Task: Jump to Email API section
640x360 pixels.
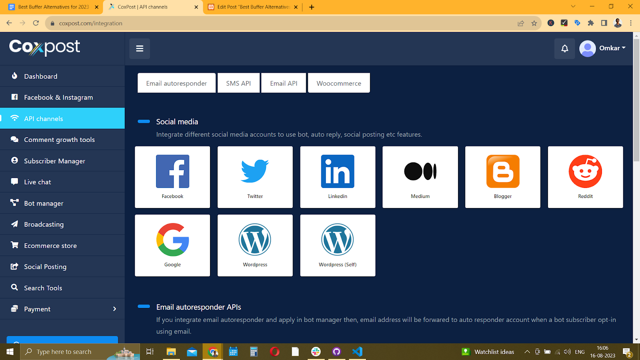Action: coord(284,83)
